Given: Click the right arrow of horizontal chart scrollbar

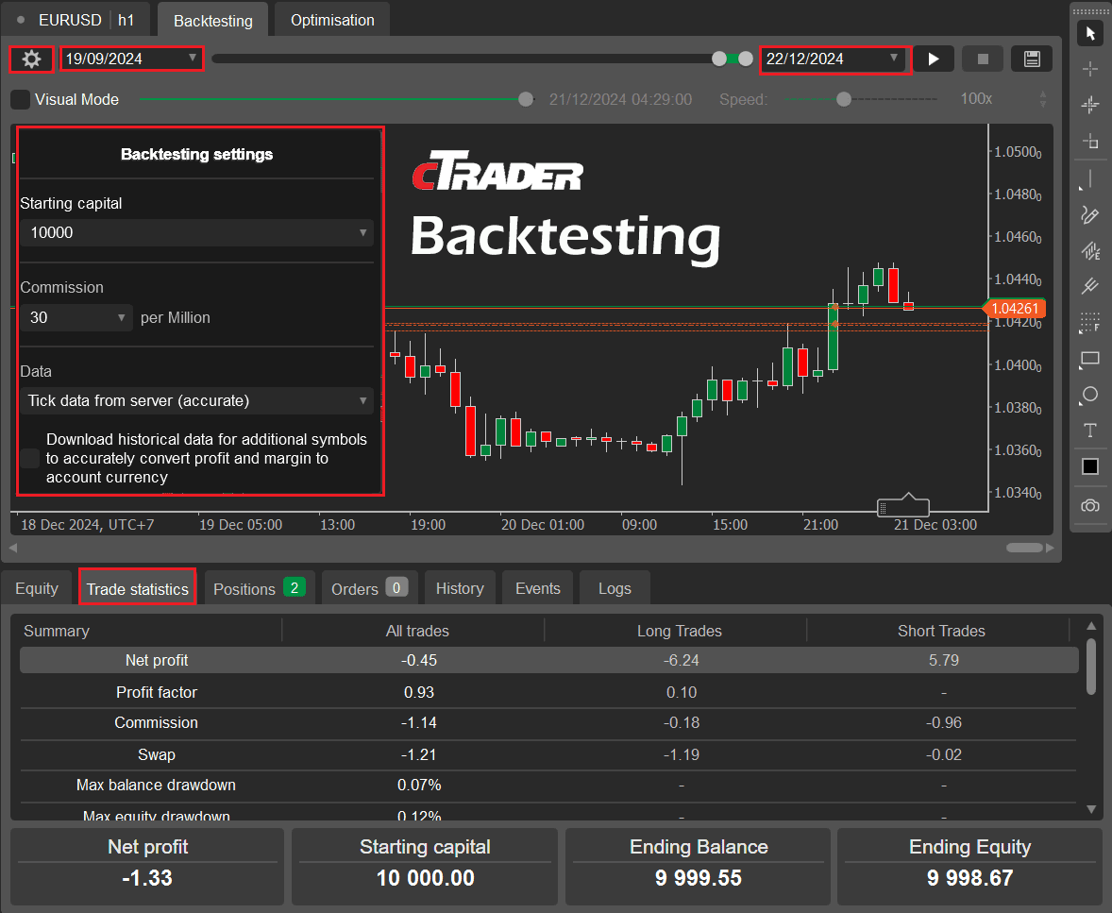Looking at the screenshot, I should click(x=1051, y=548).
